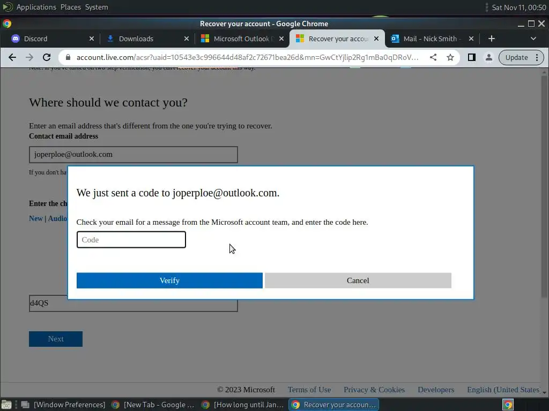Open the Applications menu

click(36, 7)
